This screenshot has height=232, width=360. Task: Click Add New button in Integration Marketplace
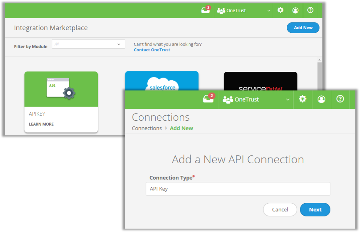(303, 28)
